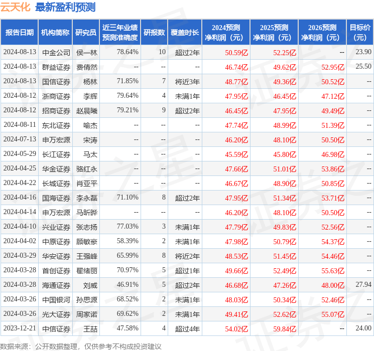Select the 海通证券 institution cell
This screenshot has height=351, width=374.
pyautogui.click(x=56, y=285)
